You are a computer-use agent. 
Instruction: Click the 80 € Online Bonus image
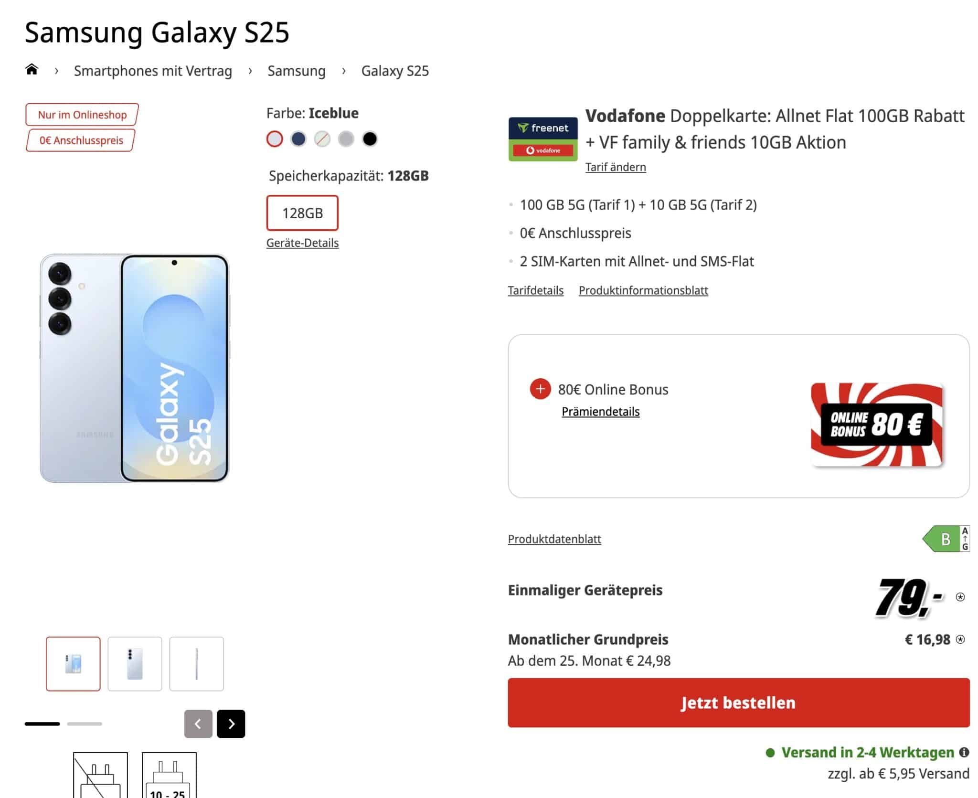pos(876,424)
